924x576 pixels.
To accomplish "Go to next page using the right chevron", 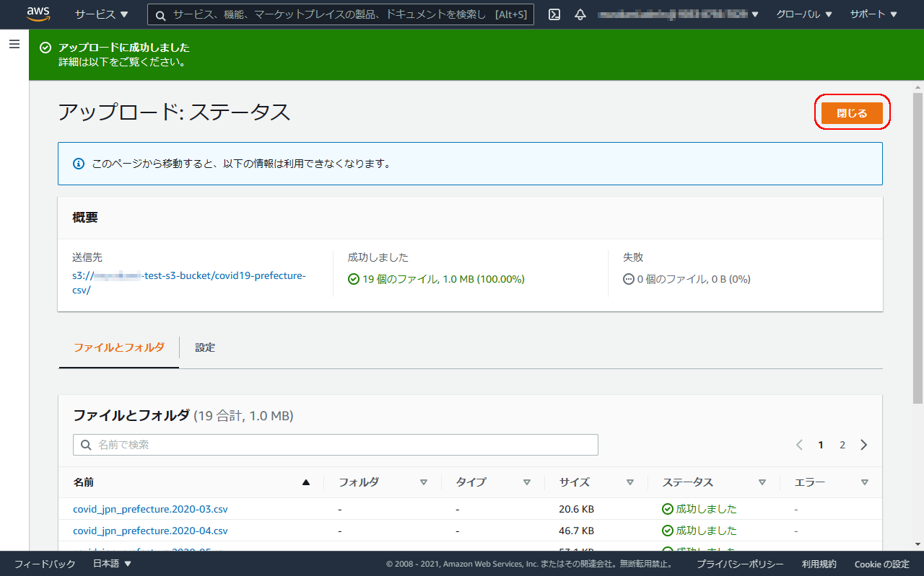I will tap(863, 445).
